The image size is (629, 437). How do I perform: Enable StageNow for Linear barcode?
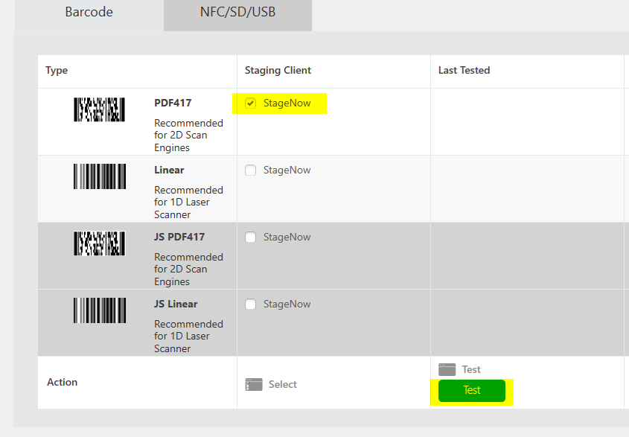(250, 170)
